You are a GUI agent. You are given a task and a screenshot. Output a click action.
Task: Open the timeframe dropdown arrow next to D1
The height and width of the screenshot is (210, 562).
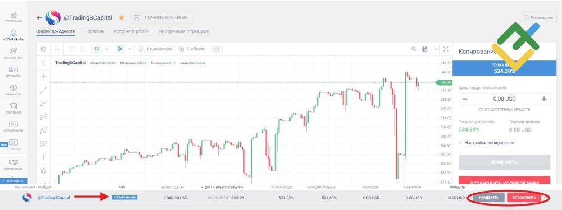107,49
